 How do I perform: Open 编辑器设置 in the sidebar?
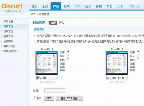pyautogui.click(x=10, y=46)
